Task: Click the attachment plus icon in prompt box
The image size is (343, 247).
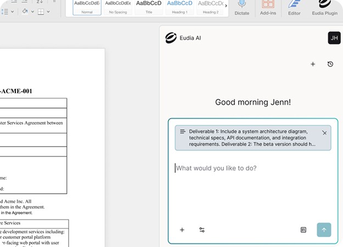Action: click(x=182, y=230)
